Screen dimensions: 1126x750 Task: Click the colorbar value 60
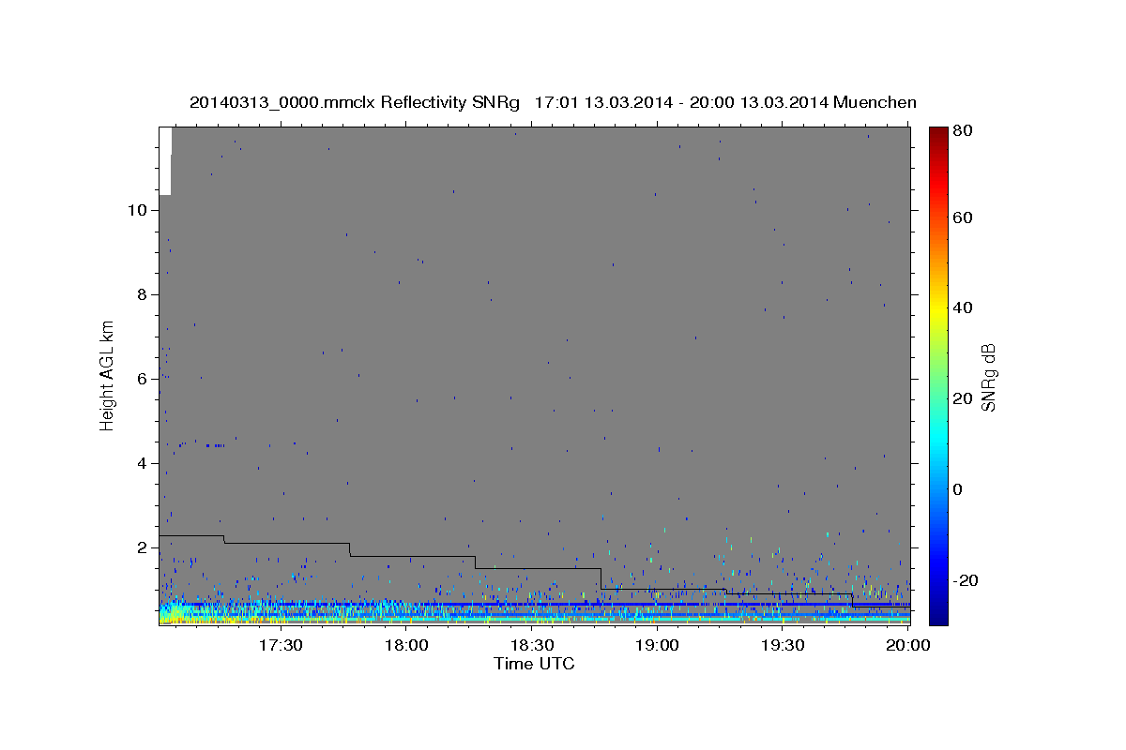click(x=963, y=217)
